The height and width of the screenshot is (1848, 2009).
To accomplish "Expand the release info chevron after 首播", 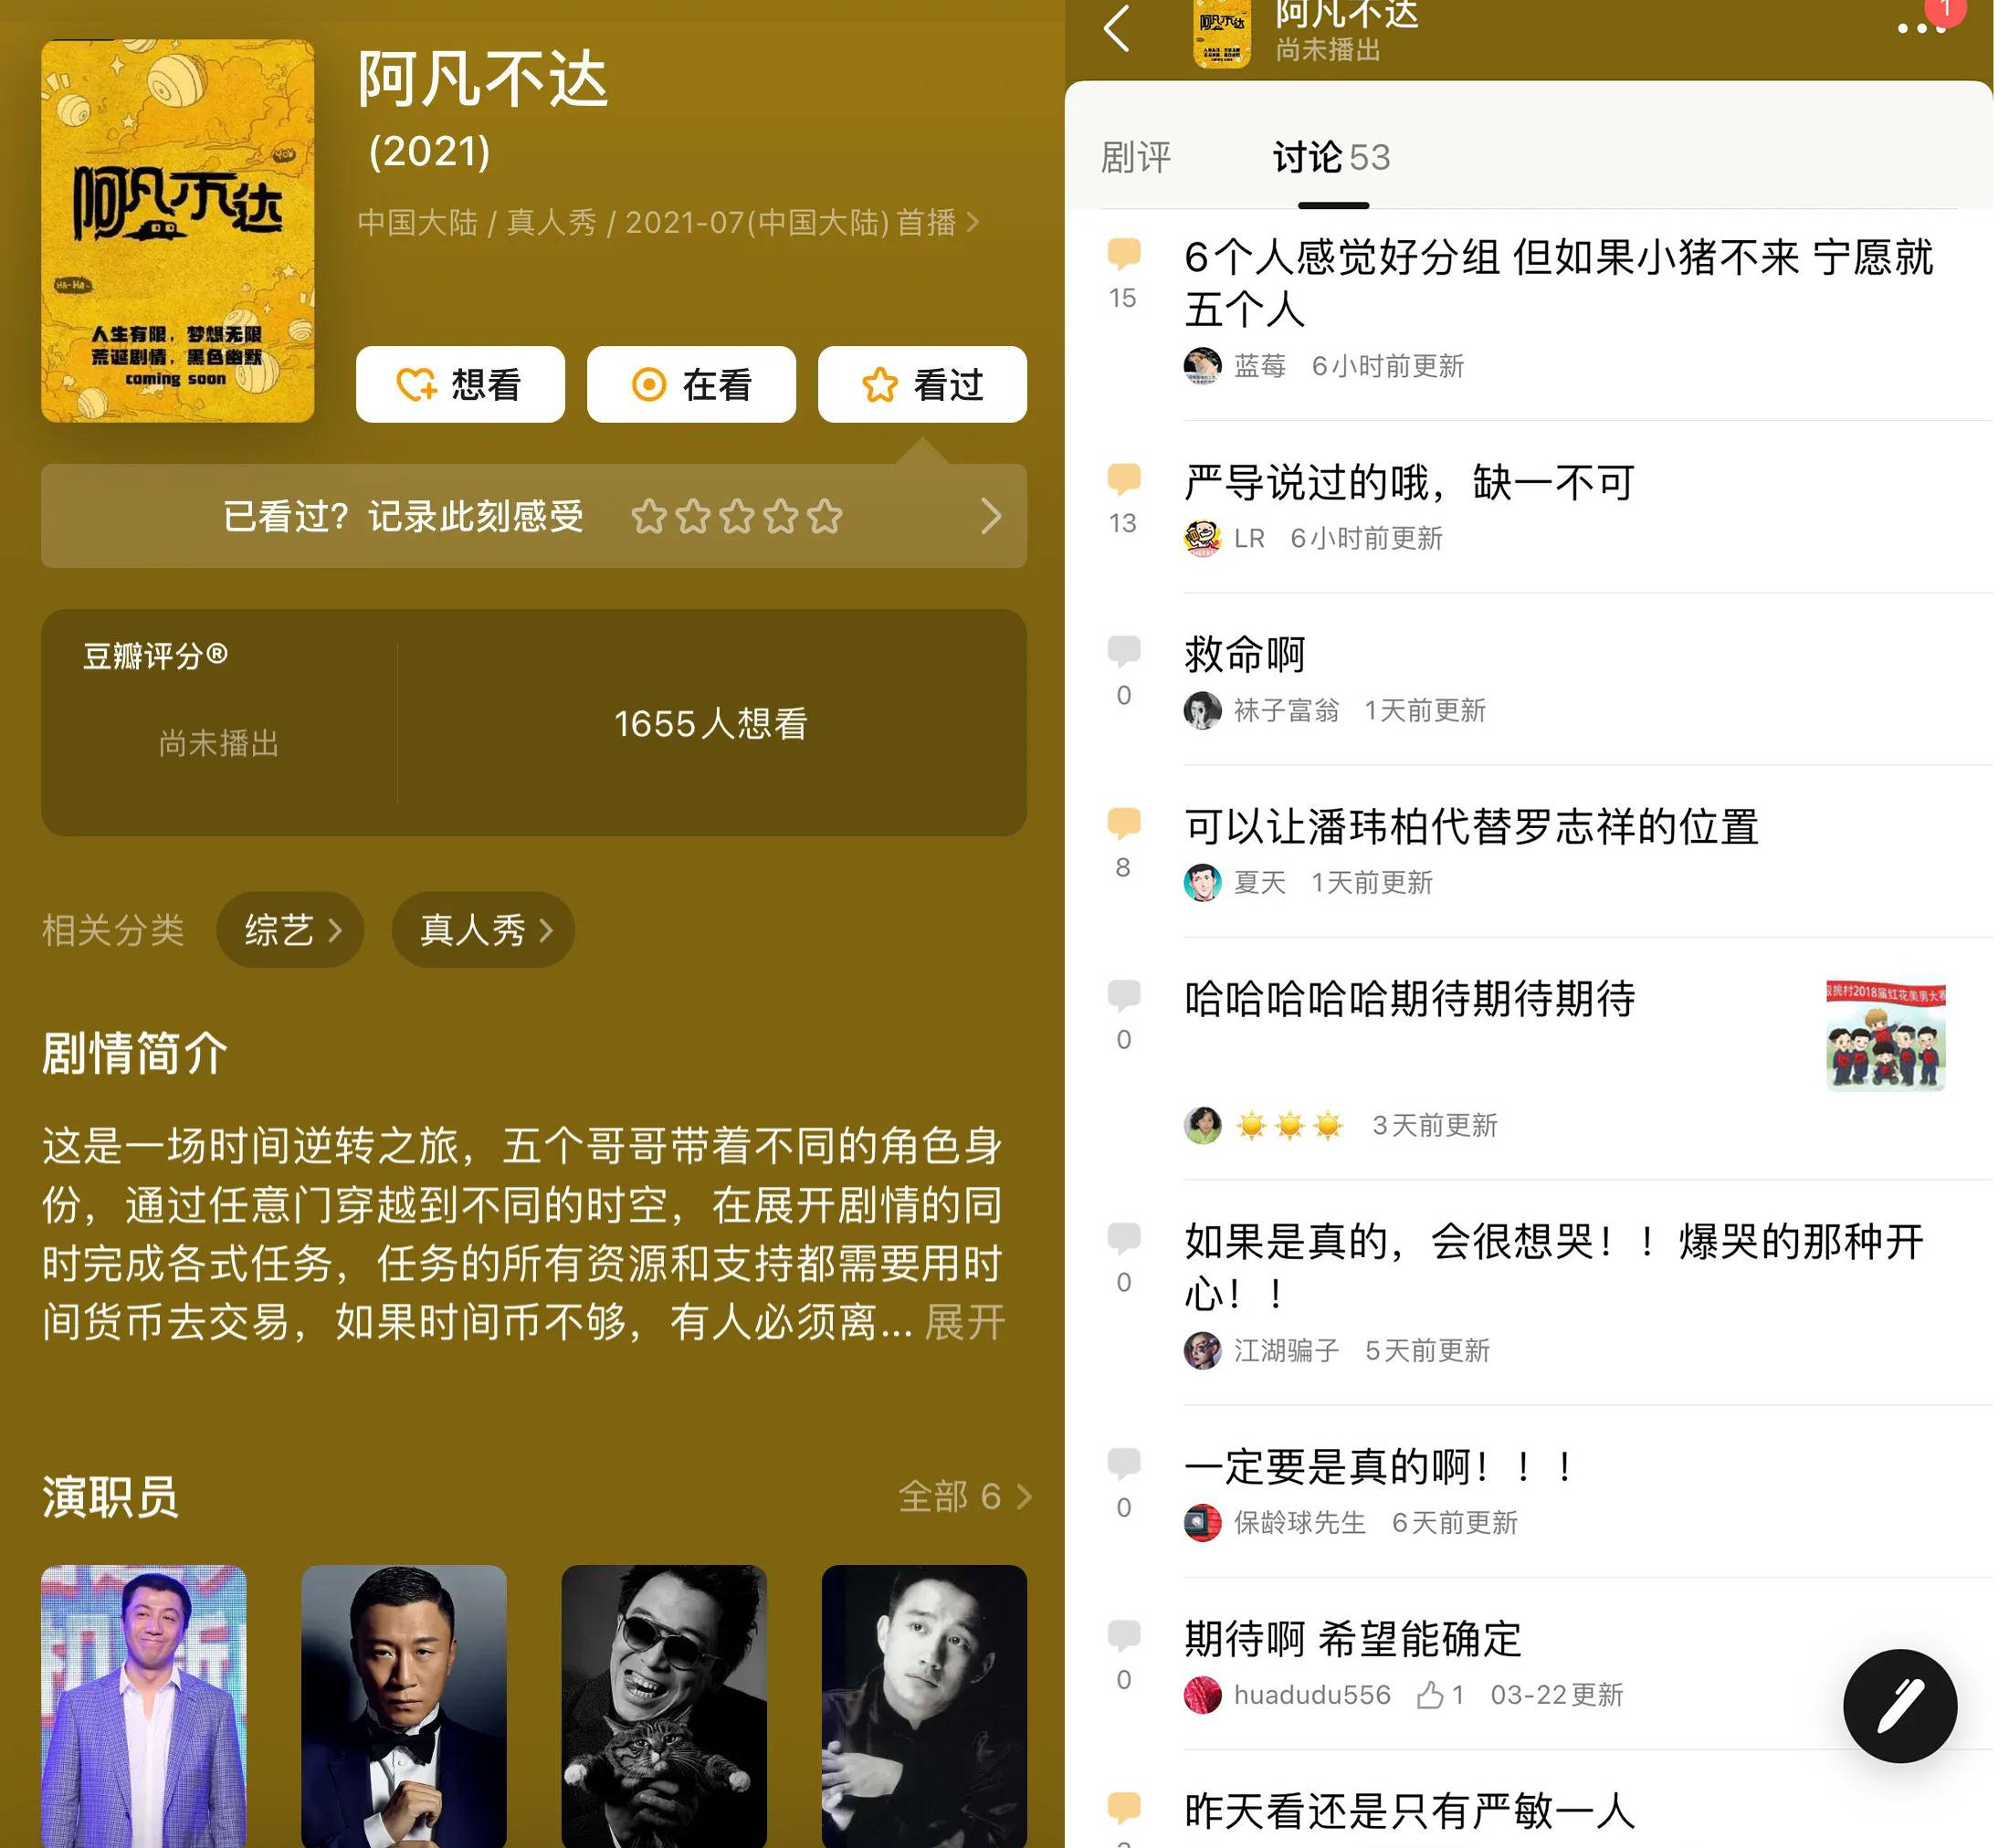I will [972, 222].
